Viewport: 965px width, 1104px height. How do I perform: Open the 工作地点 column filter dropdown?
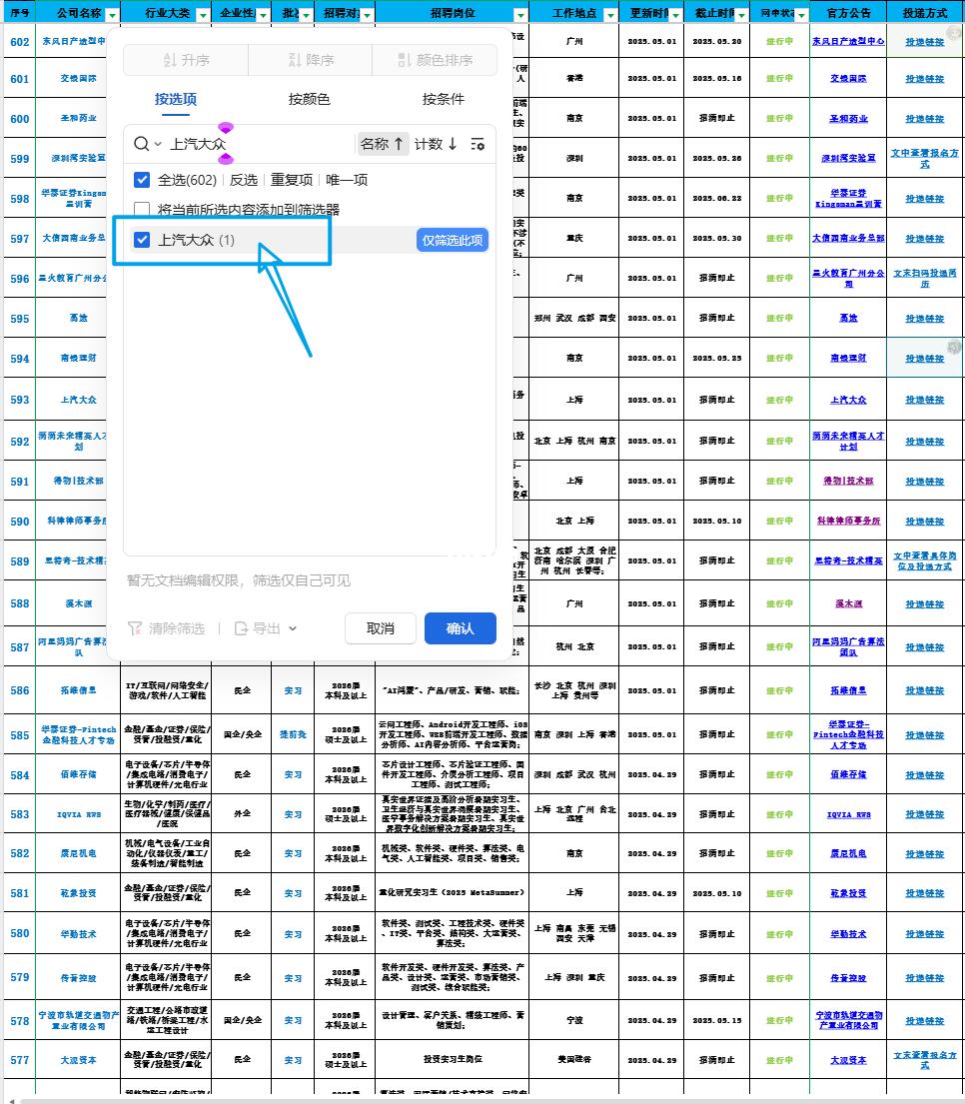tap(610, 15)
